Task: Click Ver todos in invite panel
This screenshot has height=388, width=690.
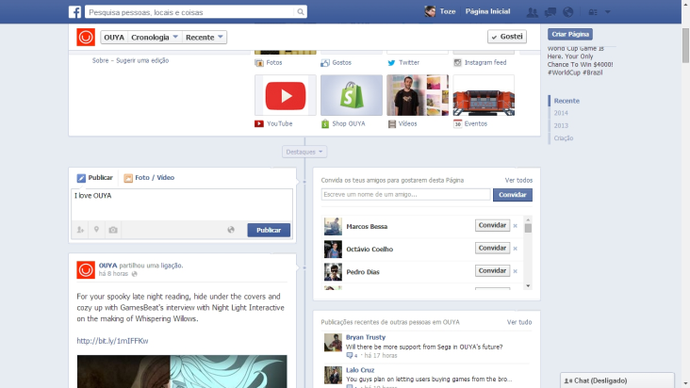Action: click(x=518, y=180)
